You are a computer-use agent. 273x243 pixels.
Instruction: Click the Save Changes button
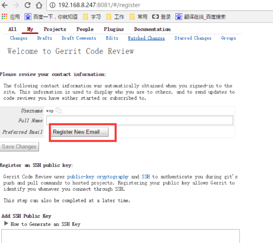pyautogui.click(x=19, y=147)
